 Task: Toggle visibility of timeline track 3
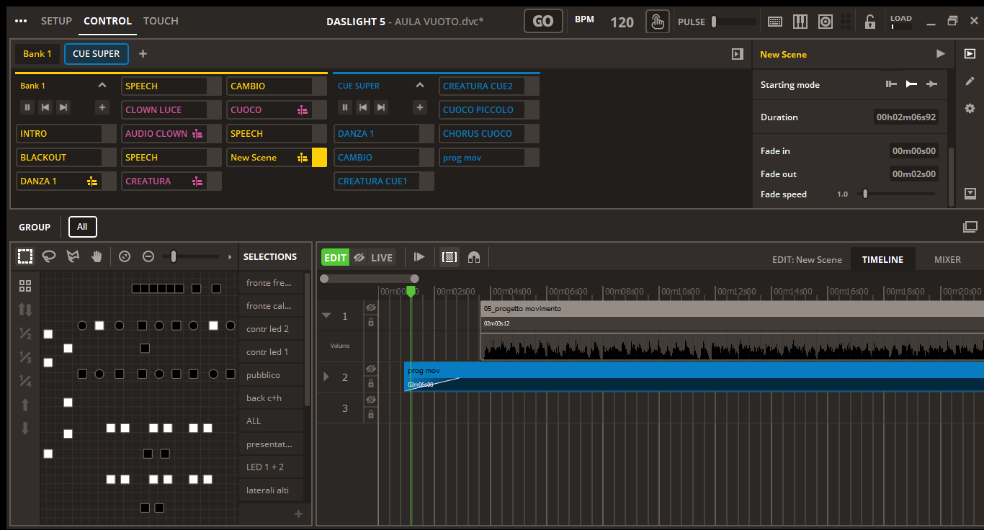point(370,400)
